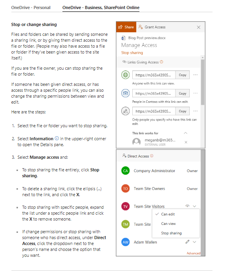This screenshot has width=238, height=271.
Task: Close the Manage Access panel
Action: tap(199, 27)
